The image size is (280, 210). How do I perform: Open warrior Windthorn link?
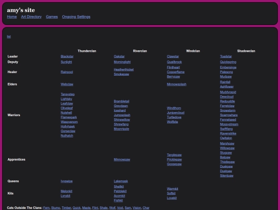tap(174, 108)
